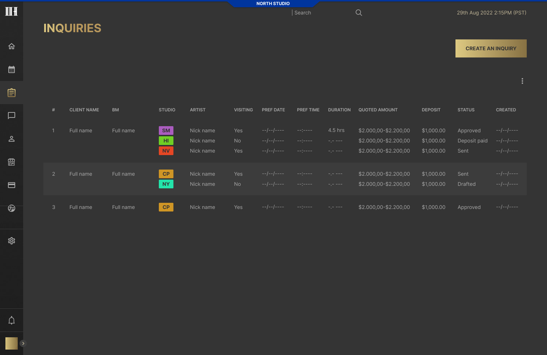Screen dimensions: 547x355
Task: Open the notifications bell icon
Action: click(x=12, y=320)
